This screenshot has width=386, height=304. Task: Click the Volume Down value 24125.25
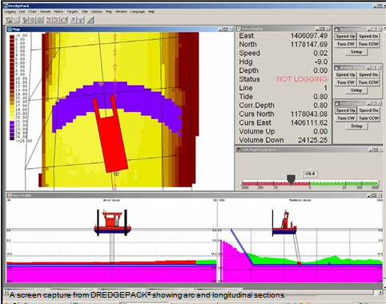point(312,140)
